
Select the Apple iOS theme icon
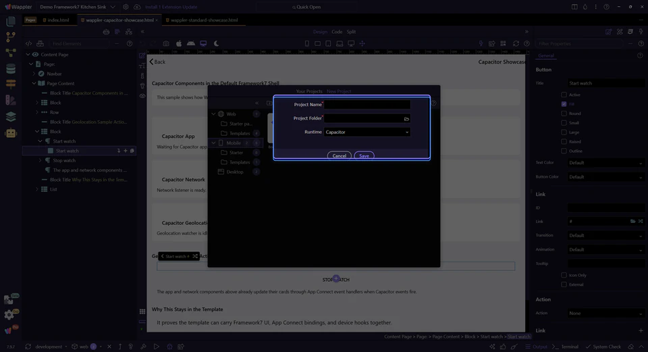178,43
